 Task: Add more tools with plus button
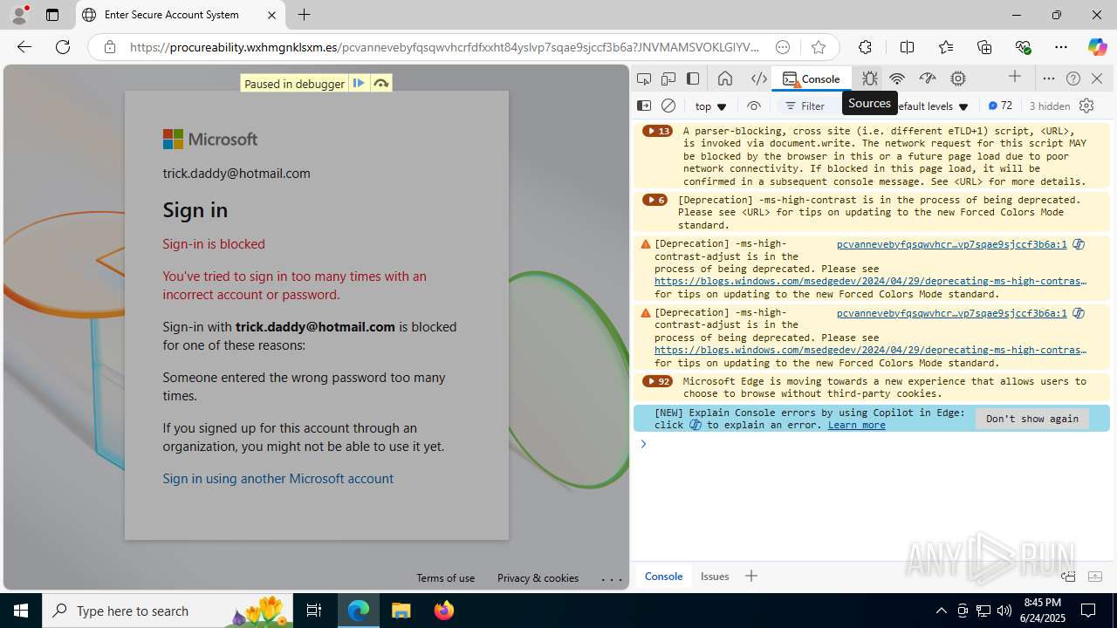tap(1015, 78)
